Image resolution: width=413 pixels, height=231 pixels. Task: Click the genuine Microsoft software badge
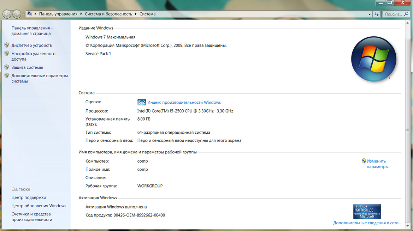(367, 211)
